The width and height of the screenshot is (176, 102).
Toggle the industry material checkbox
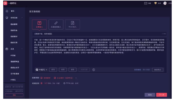click(55, 78)
